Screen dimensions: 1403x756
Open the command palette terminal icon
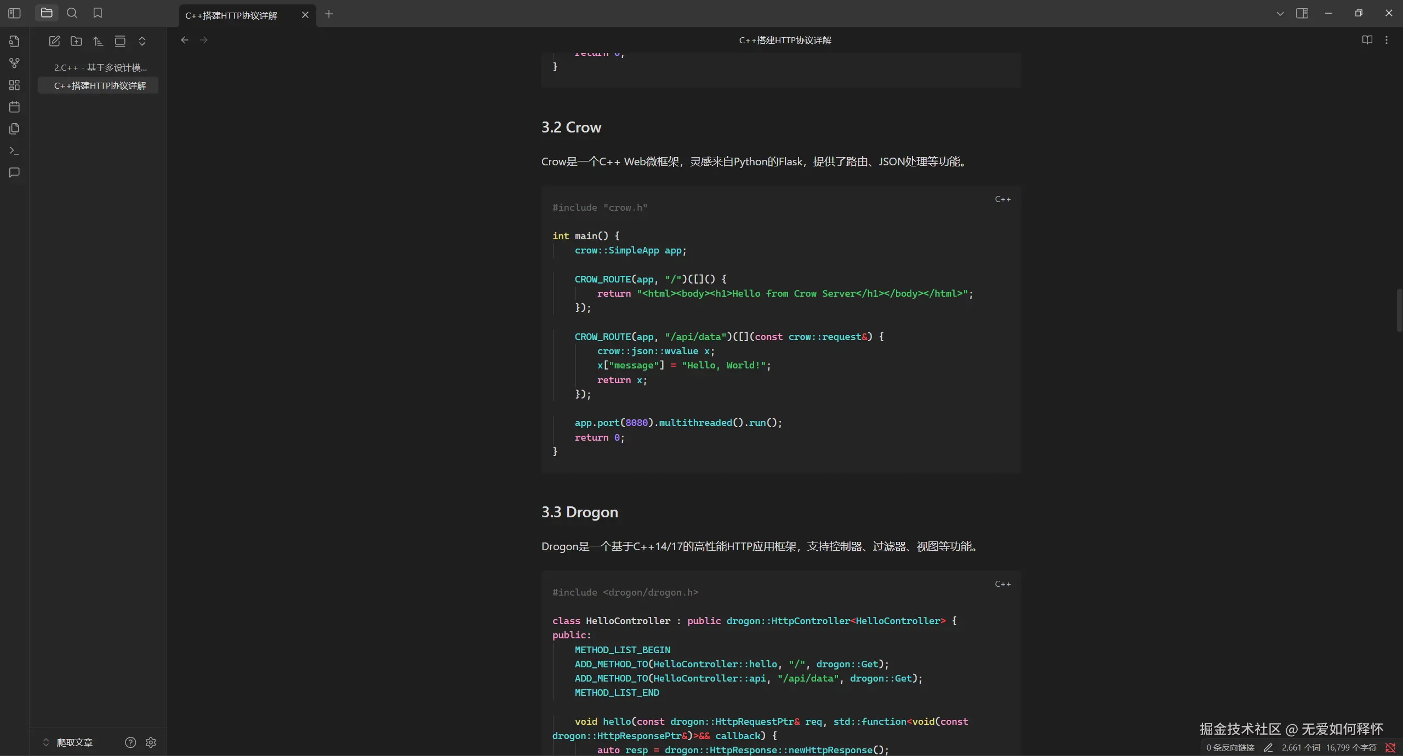pos(15,151)
